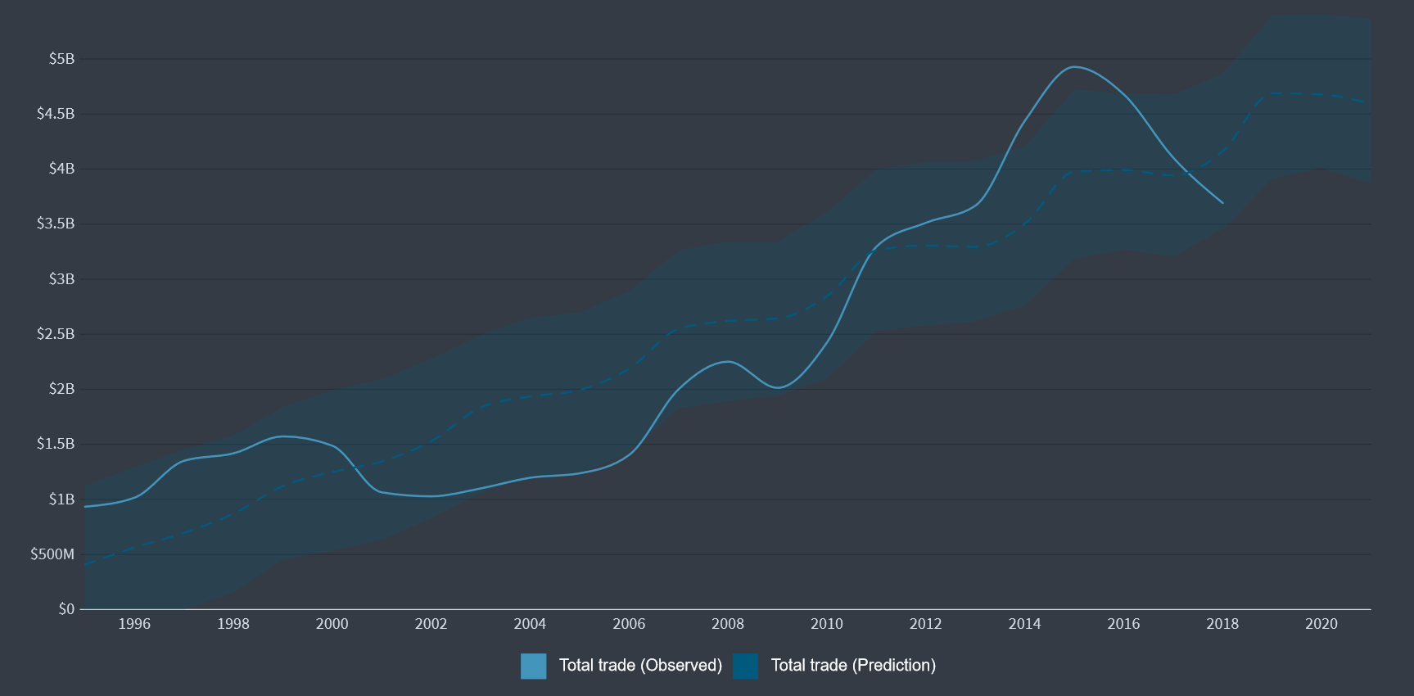Select the $1.5B y-axis label
Image resolution: width=1414 pixels, height=696 pixels.
pos(56,444)
